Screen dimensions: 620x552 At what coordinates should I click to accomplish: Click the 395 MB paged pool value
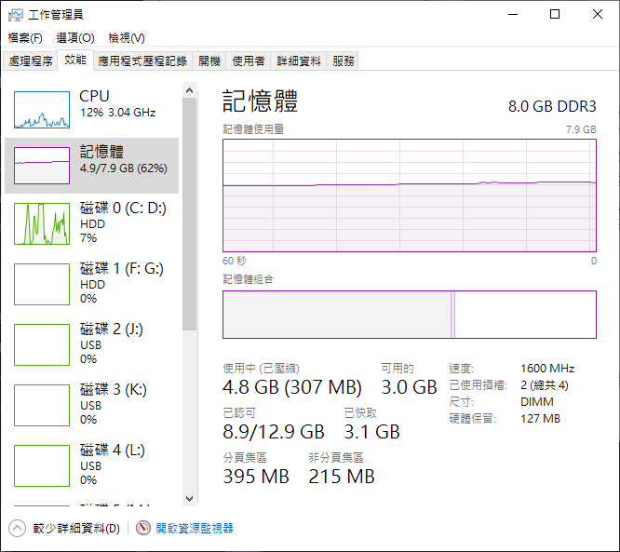click(256, 477)
